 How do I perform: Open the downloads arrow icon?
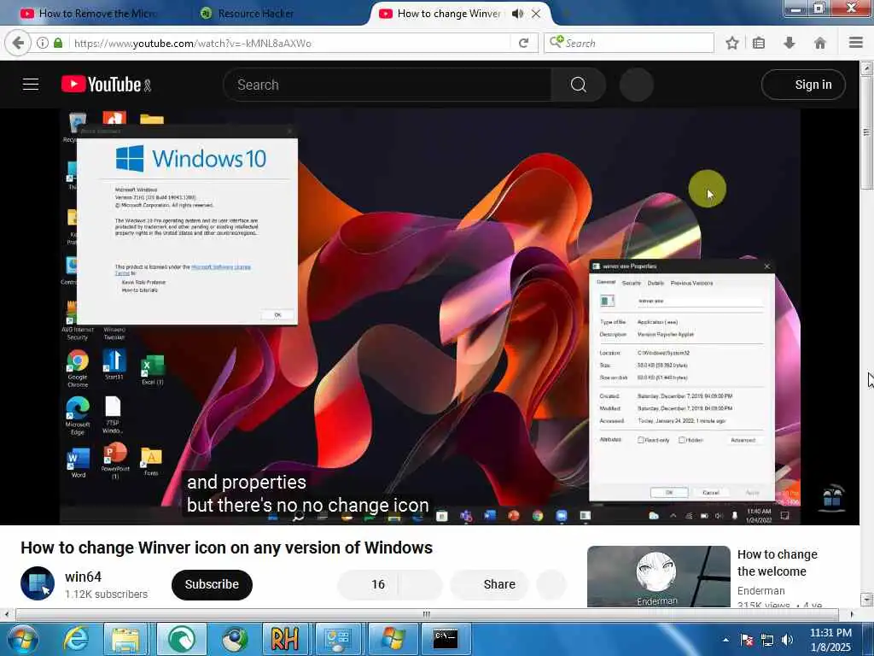click(x=790, y=43)
